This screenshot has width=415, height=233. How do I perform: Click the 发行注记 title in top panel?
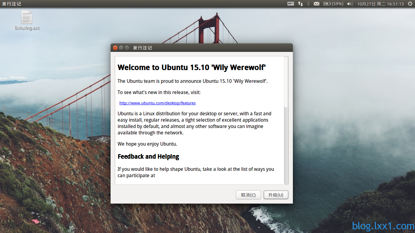(x=12, y=4)
